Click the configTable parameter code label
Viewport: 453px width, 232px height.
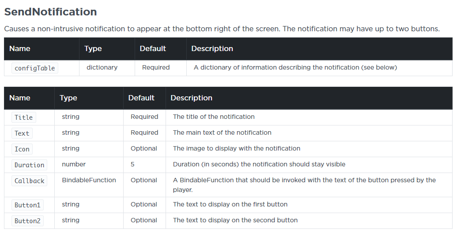[35, 68]
